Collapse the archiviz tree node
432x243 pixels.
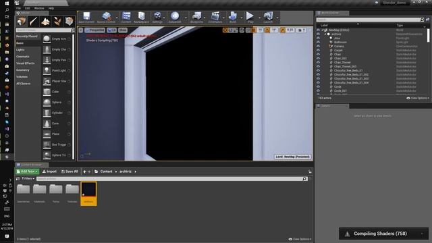click(325, 34)
